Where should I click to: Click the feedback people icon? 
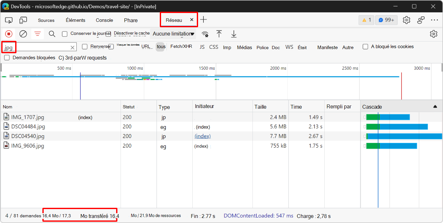pyautogui.click(x=421, y=20)
